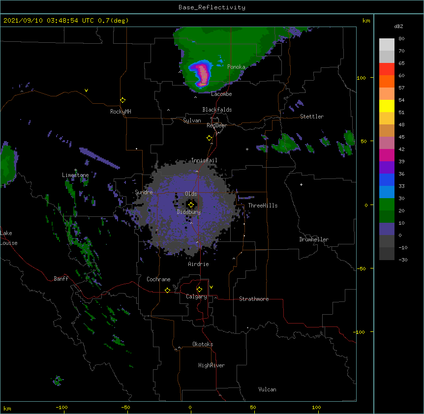This screenshot has height=414, width=424.
Task: Pick the light gray 70-80 dBZ legend swatch
Action: pyautogui.click(x=387, y=45)
